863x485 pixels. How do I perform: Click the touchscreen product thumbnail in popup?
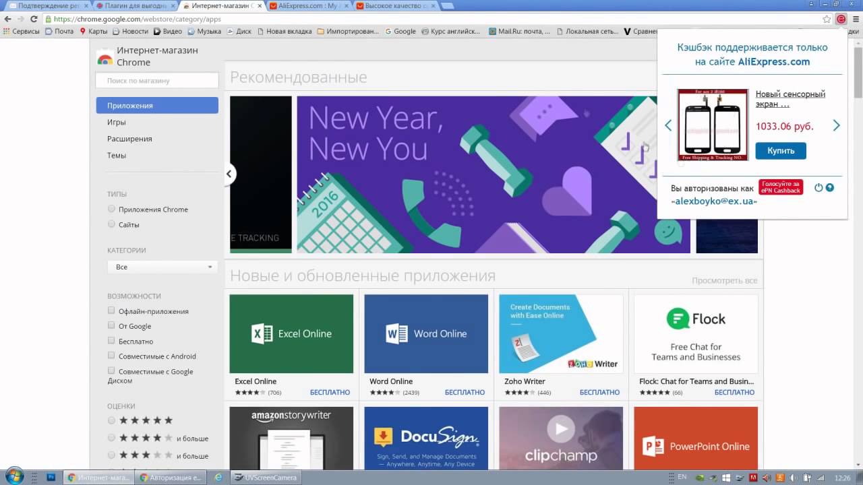pyautogui.click(x=713, y=125)
